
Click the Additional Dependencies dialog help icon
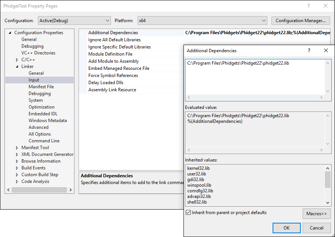[309, 50]
